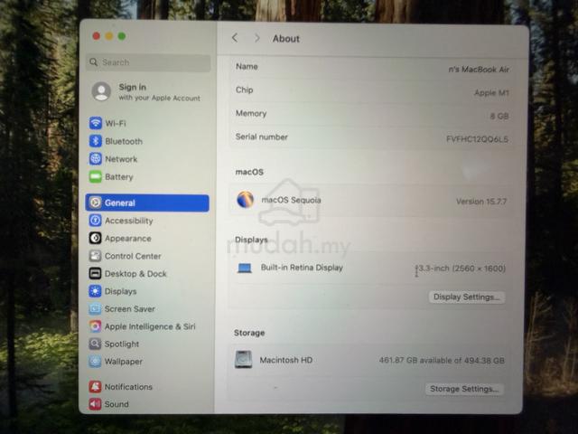
Task: Open Network globe icon
Action: [x=96, y=159]
